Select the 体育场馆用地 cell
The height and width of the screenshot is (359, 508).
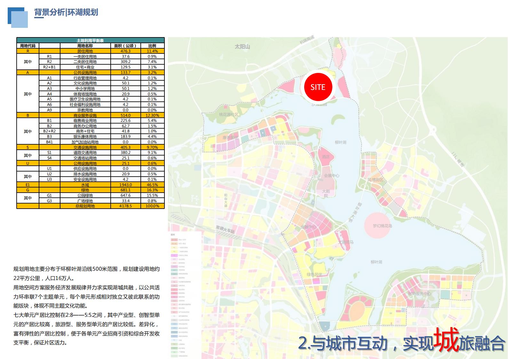pos(85,94)
